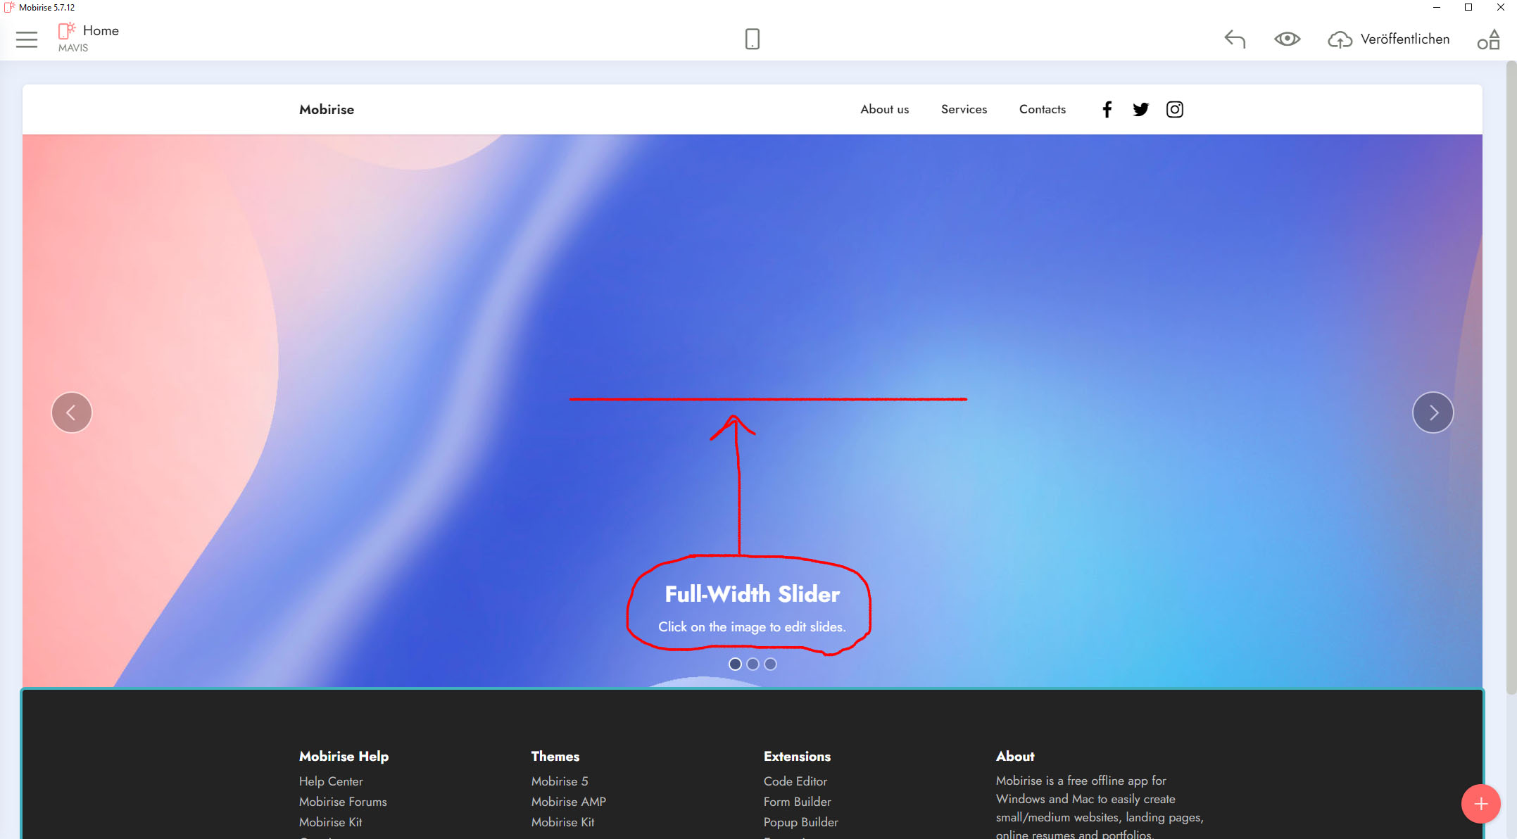Switch to mobile view phone icon
The width and height of the screenshot is (1517, 839).
[752, 39]
